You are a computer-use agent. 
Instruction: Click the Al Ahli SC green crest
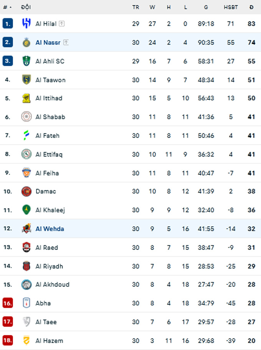(26, 61)
